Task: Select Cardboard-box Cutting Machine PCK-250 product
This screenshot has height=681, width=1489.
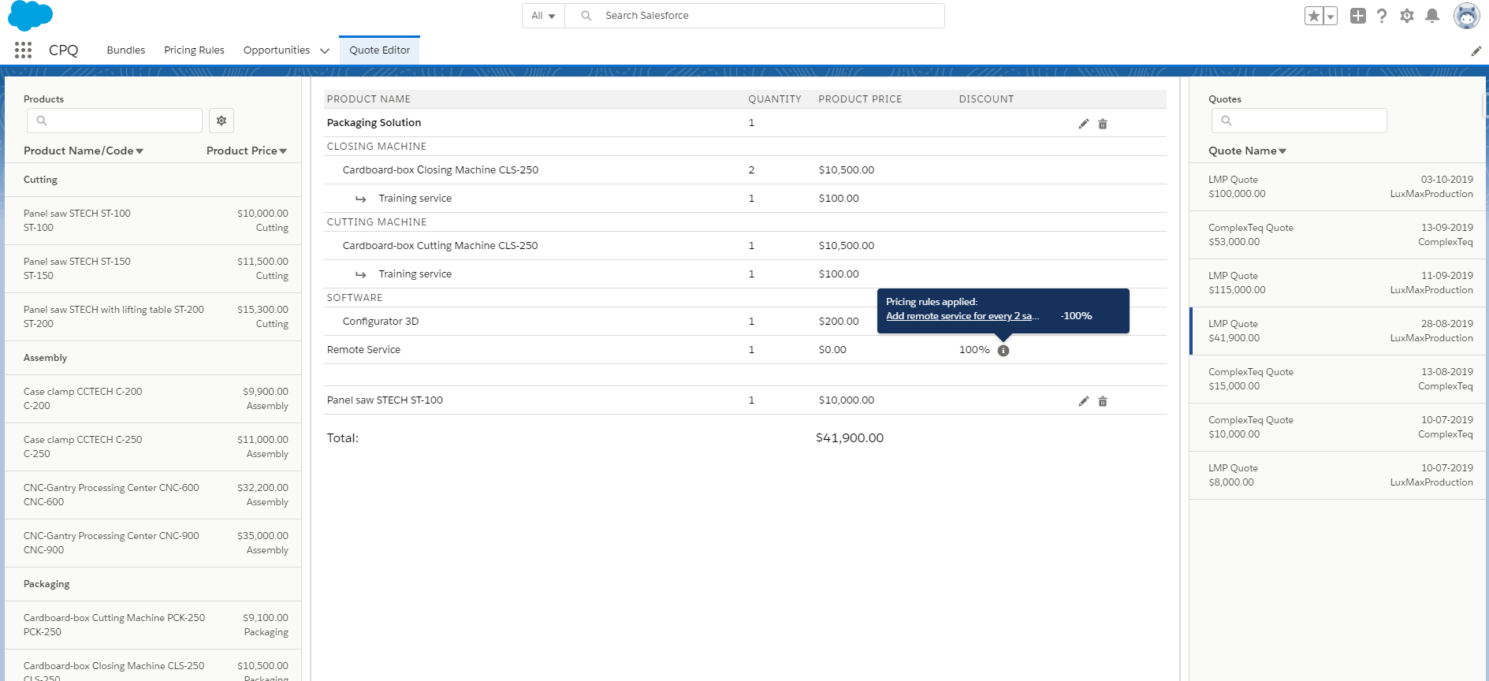Action: [x=153, y=625]
